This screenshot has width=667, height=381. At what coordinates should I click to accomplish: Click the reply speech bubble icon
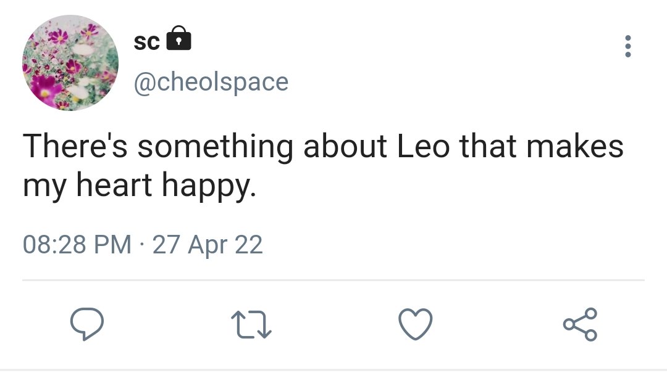tap(86, 324)
